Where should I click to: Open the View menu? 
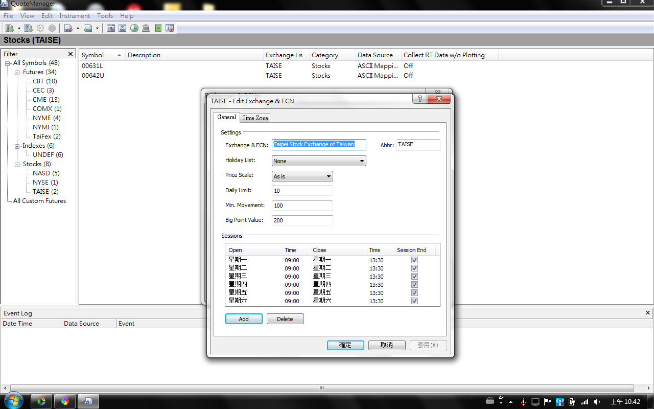coord(28,16)
